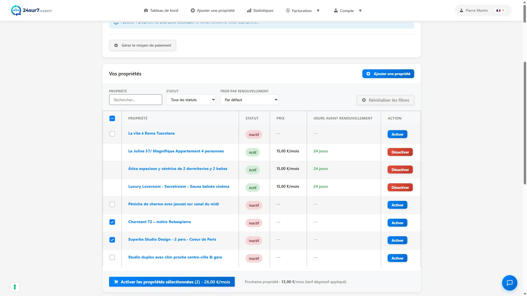Screen dimensions: 527x296
Task: Click the green keyhole icon bottom-left
Action: 15,287
